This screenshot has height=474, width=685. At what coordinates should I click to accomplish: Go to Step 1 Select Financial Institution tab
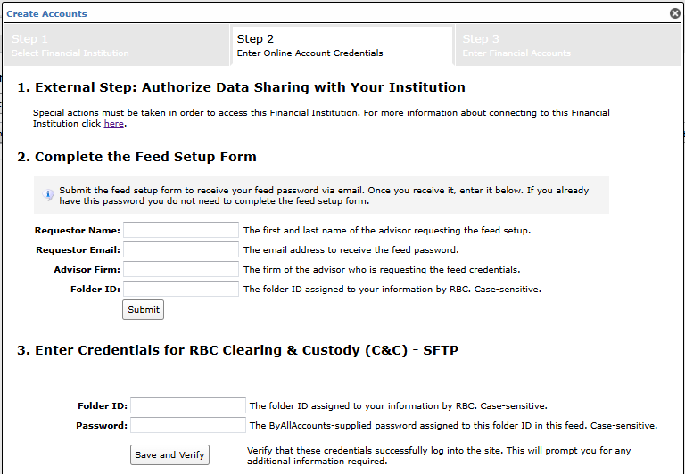(117, 45)
